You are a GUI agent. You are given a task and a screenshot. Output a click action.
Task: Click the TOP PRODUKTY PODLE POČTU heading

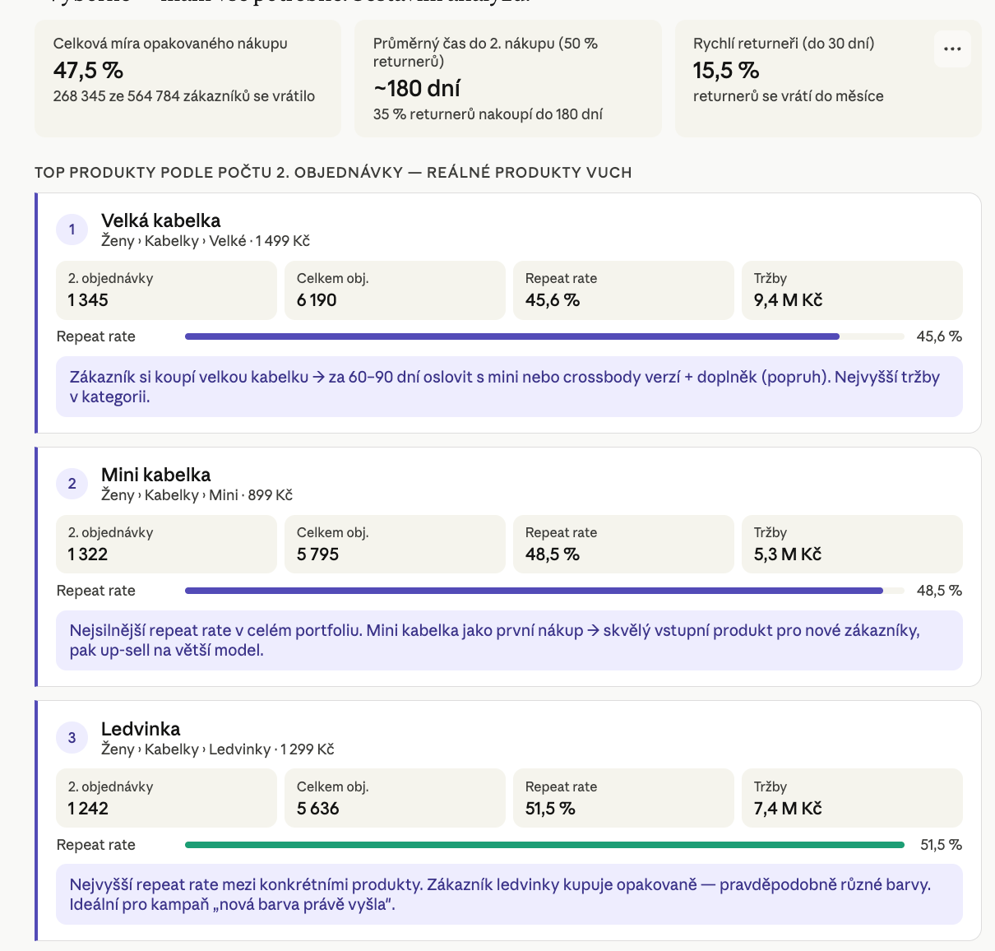tap(333, 173)
